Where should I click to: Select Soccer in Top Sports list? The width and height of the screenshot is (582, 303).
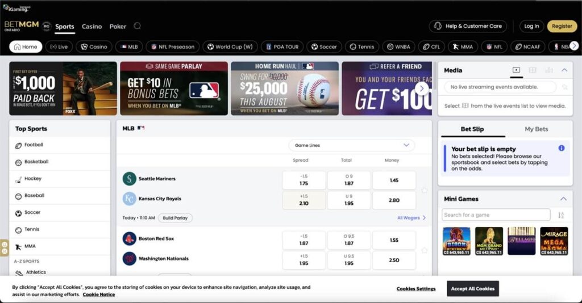click(60, 213)
